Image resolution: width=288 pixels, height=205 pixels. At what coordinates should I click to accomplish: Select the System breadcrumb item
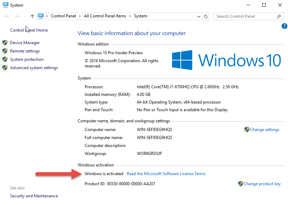click(140, 16)
